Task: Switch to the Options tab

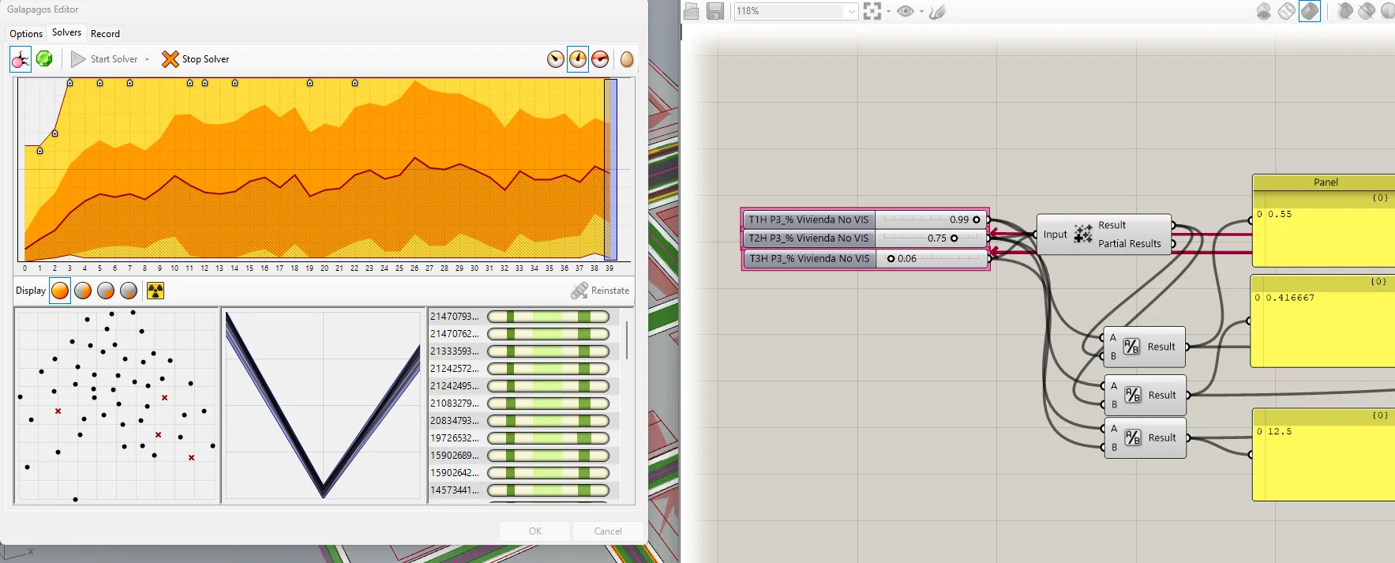Action: click(x=26, y=34)
